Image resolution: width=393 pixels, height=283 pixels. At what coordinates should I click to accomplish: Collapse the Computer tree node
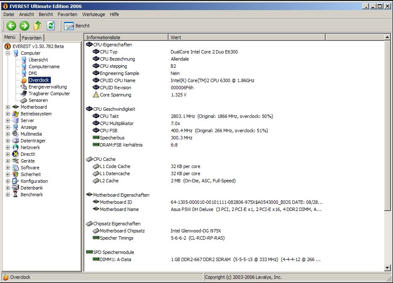coord(8,53)
